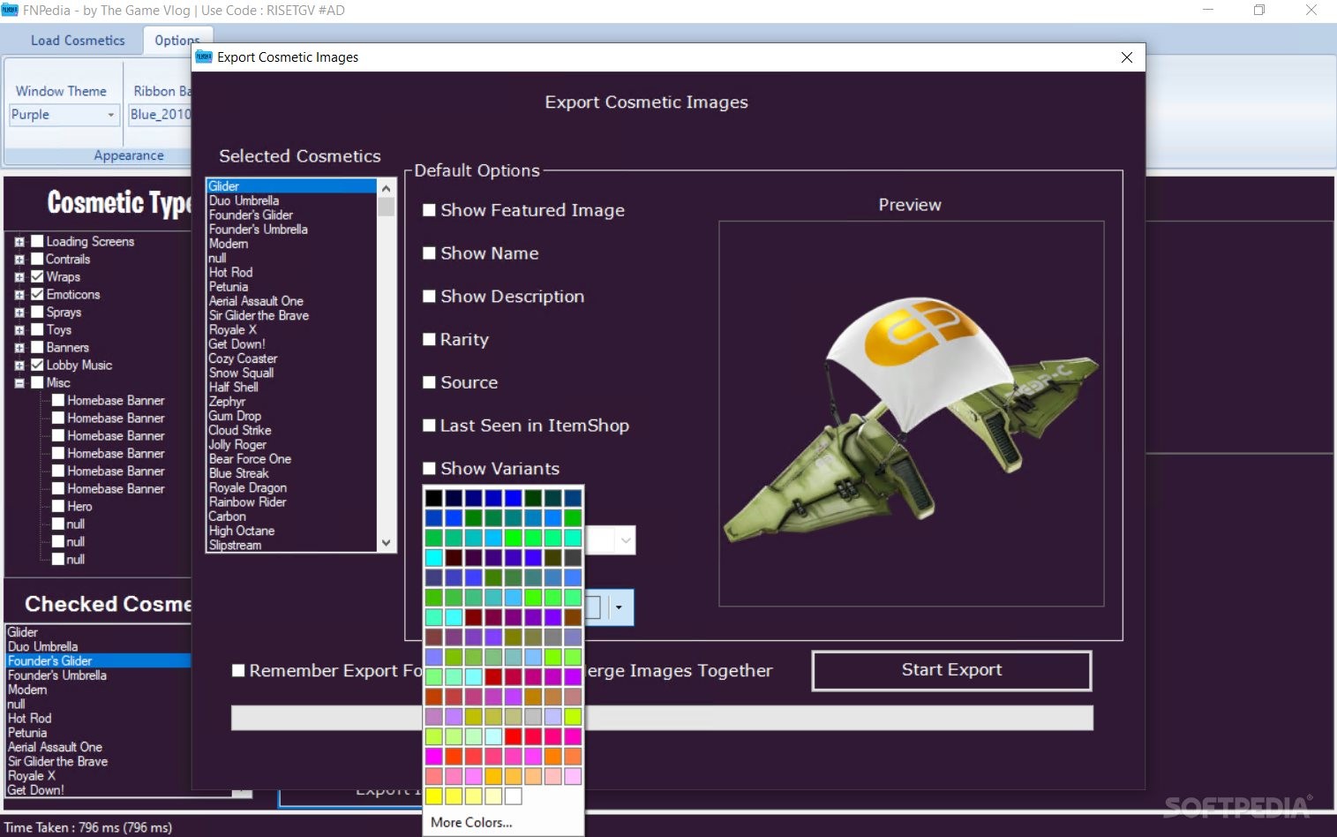Click the Selected Cosmetics scroll up arrow
This screenshot has width=1337, height=837.
[386, 187]
